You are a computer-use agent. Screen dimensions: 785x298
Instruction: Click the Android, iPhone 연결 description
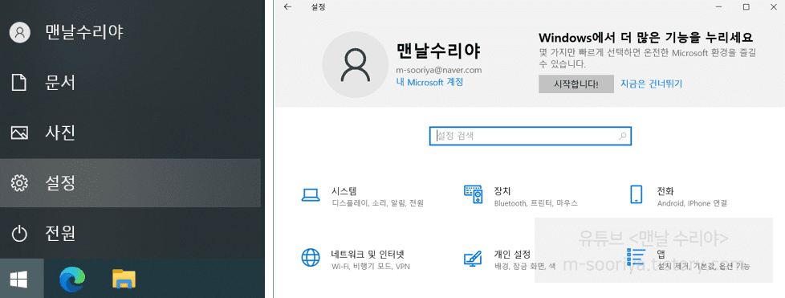(x=691, y=203)
